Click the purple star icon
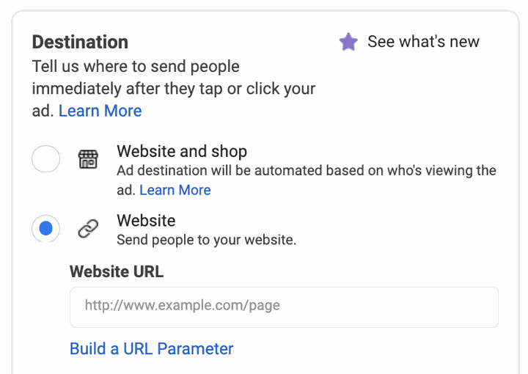 coord(348,42)
